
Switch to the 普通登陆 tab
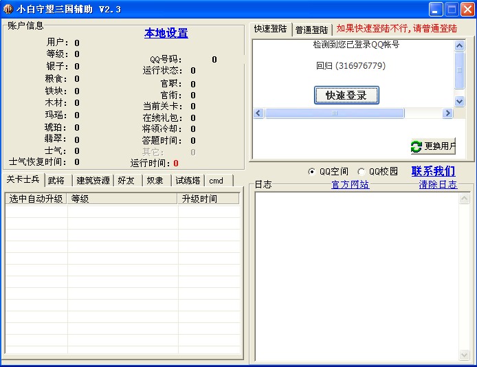point(312,30)
